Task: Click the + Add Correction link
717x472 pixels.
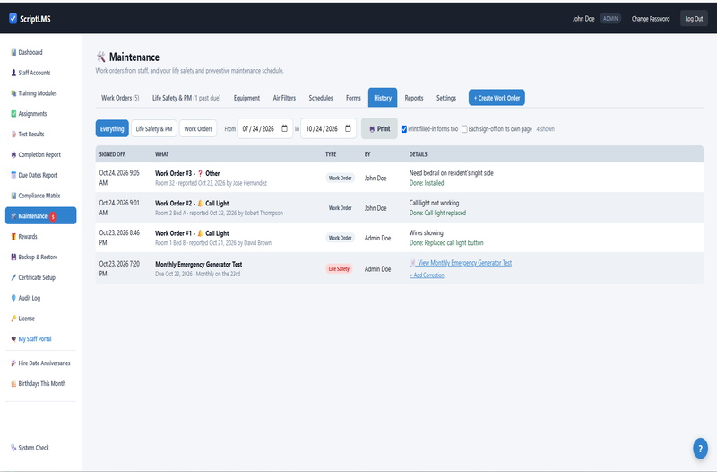Action: [427, 275]
